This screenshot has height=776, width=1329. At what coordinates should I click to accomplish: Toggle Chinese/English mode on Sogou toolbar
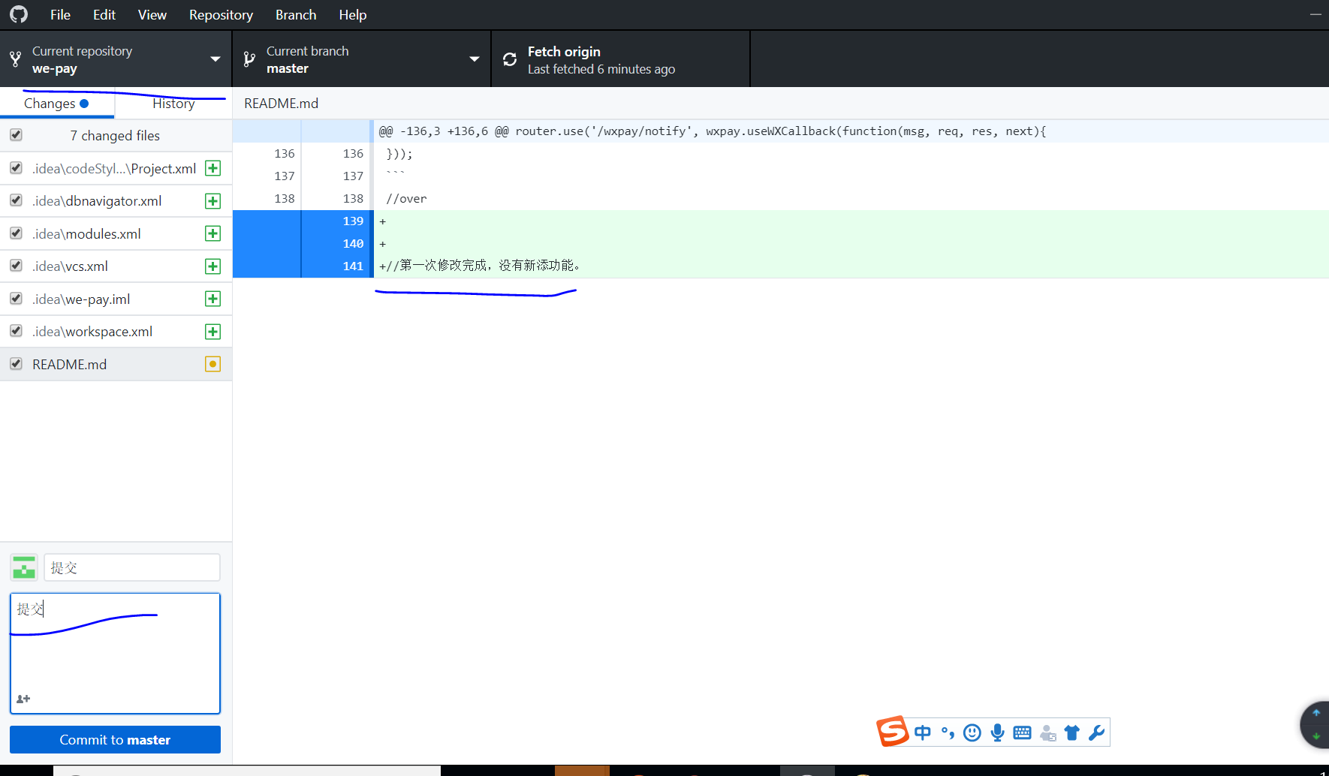click(x=923, y=732)
